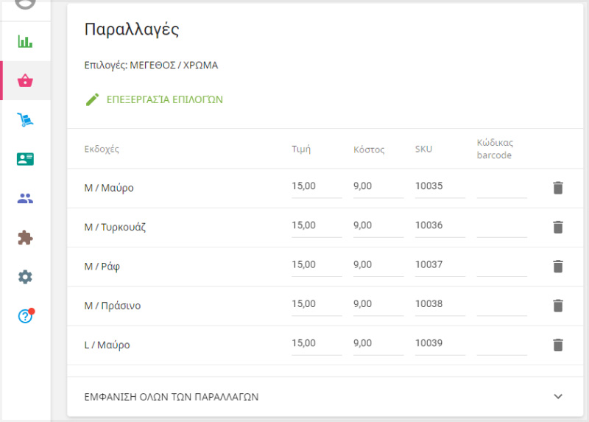Open the reports bar chart icon

pyautogui.click(x=25, y=41)
